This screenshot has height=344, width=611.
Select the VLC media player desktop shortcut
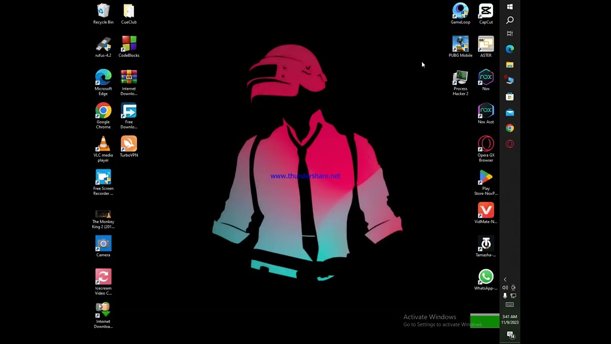103,150
